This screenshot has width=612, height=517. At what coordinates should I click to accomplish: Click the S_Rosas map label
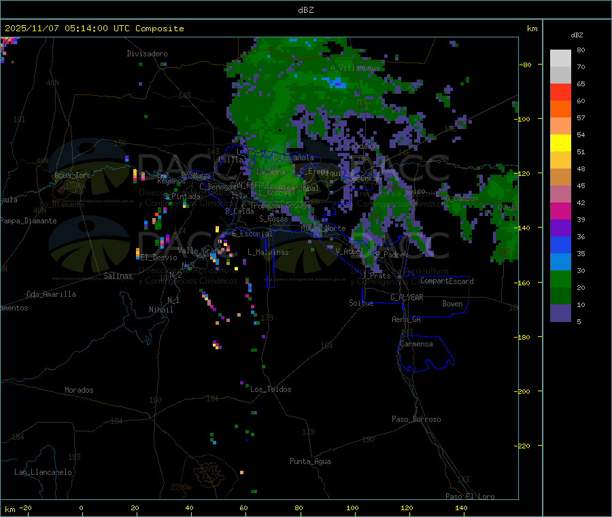point(273,219)
